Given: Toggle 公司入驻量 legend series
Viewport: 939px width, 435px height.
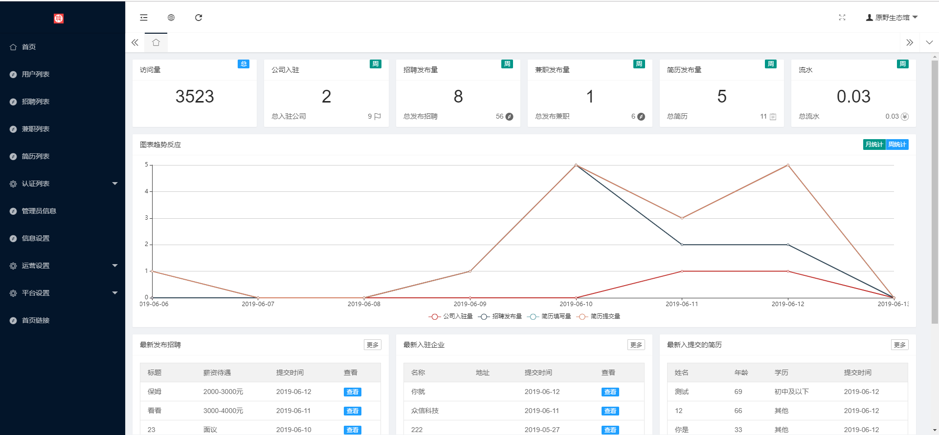Looking at the screenshot, I should [x=450, y=316].
